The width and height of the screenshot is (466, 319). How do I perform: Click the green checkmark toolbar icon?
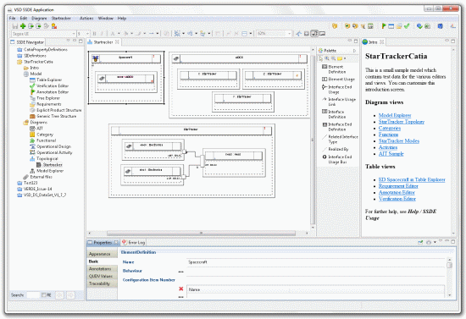pos(407,26)
